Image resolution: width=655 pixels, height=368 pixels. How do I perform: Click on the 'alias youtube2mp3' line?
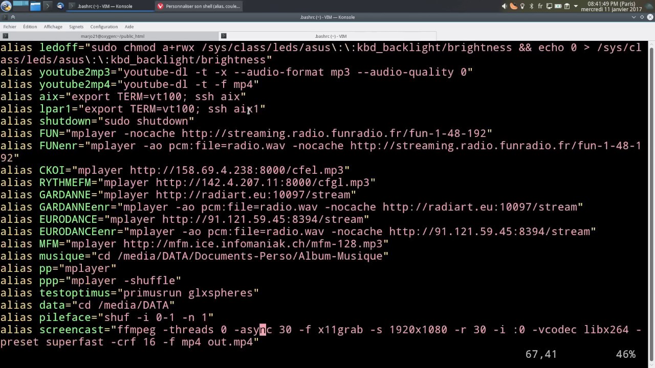coord(236,72)
